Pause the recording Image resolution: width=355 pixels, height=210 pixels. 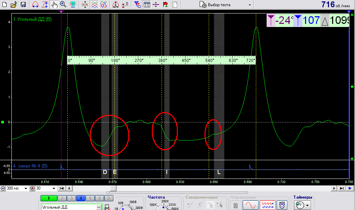[x=235, y=205]
